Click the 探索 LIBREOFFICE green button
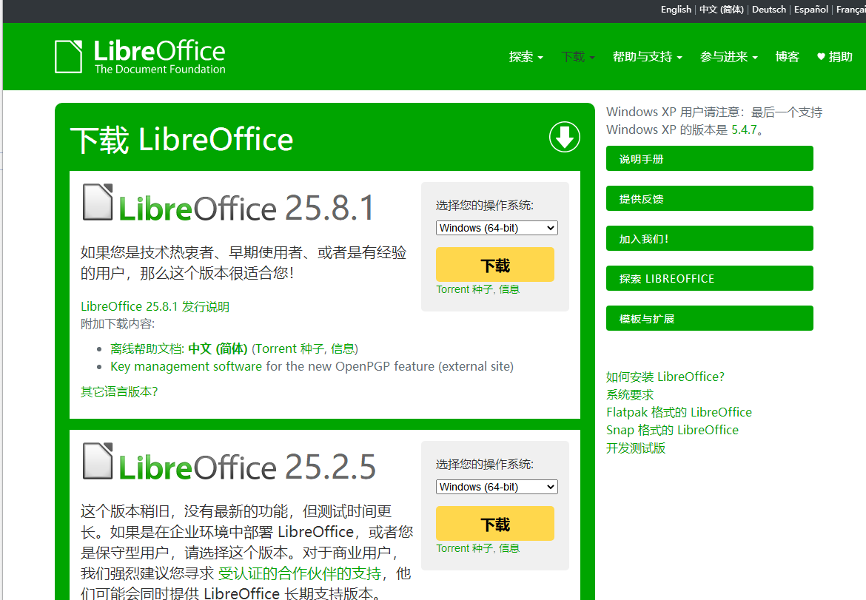This screenshot has width=866, height=600. click(709, 278)
